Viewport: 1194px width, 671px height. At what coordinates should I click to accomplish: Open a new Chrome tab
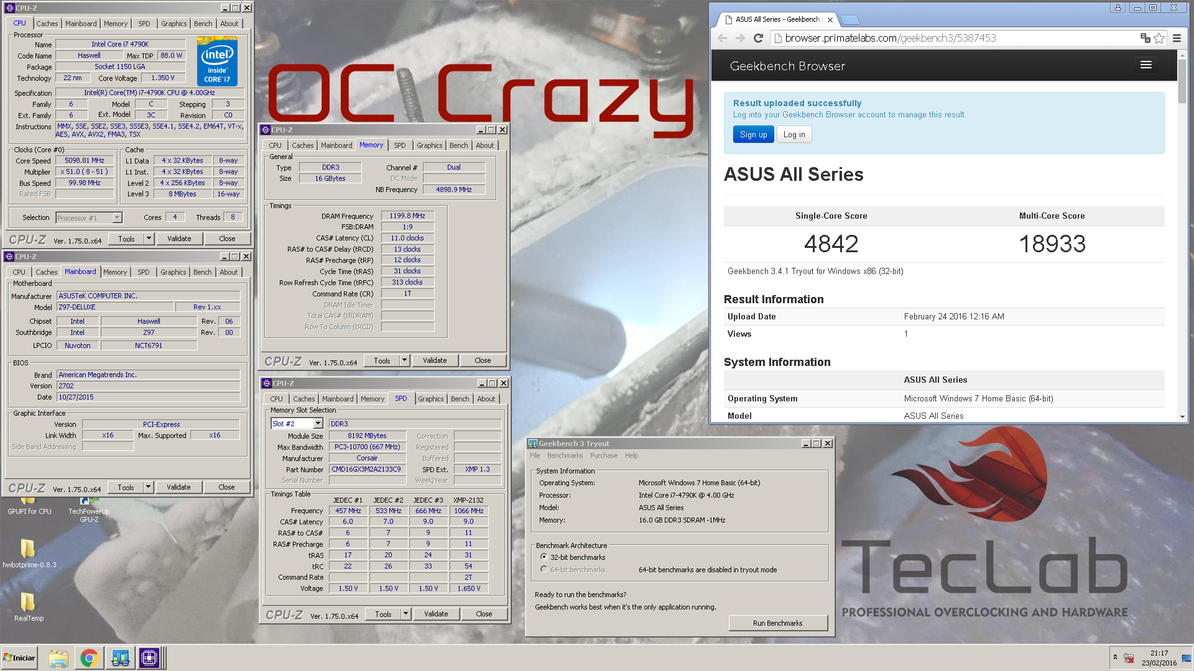pyautogui.click(x=849, y=19)
